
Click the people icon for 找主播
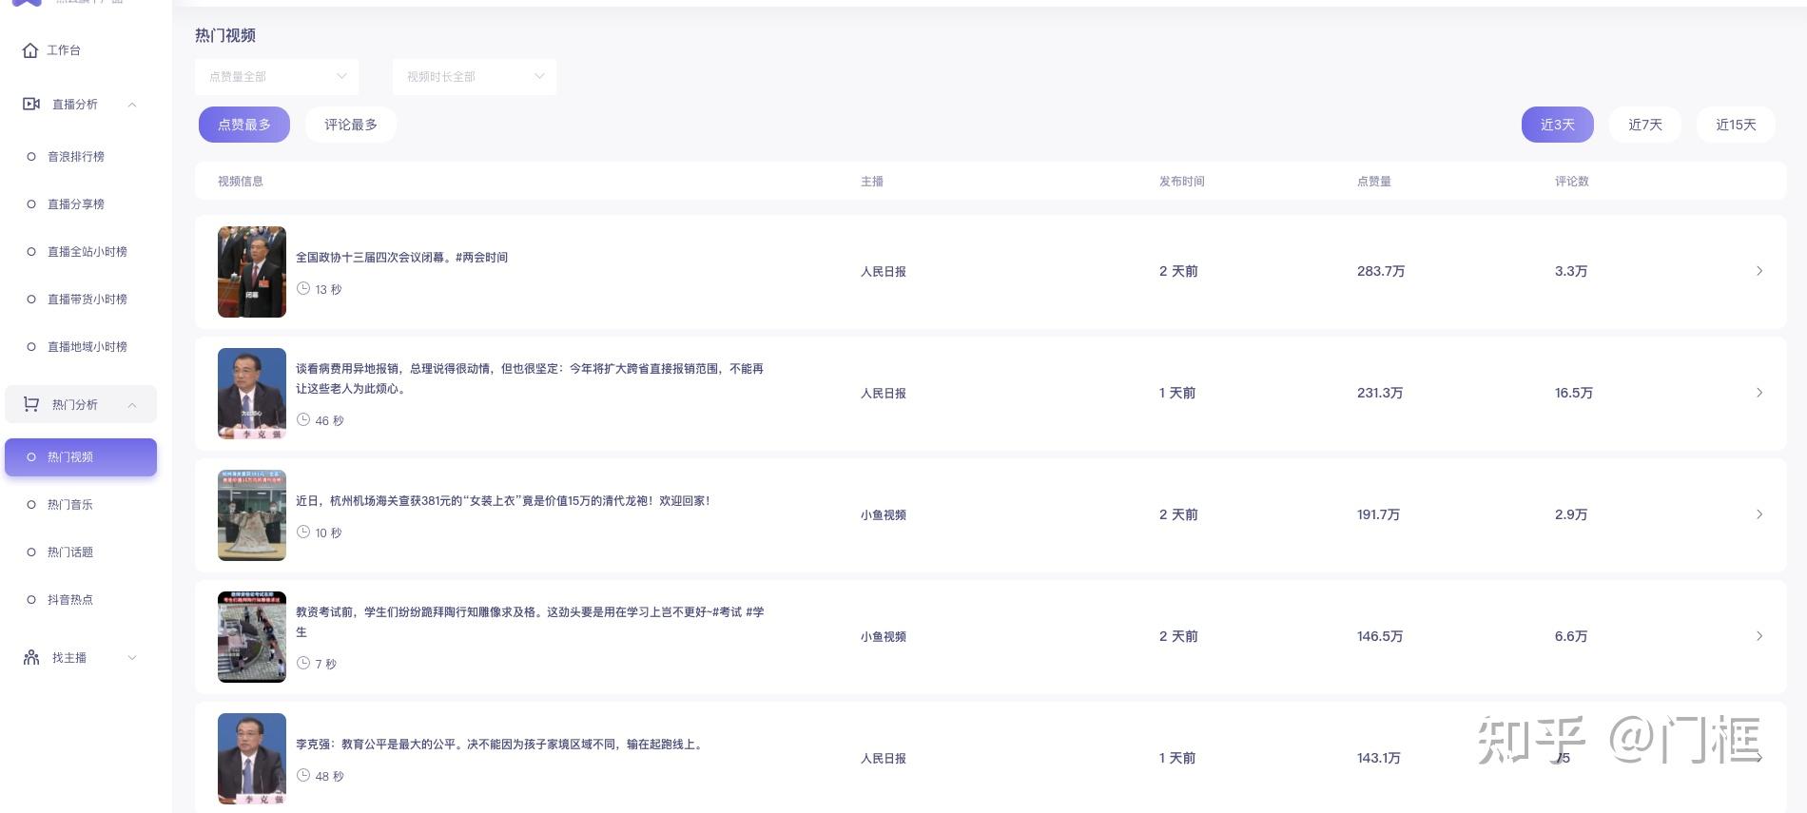tap(31, 657)
